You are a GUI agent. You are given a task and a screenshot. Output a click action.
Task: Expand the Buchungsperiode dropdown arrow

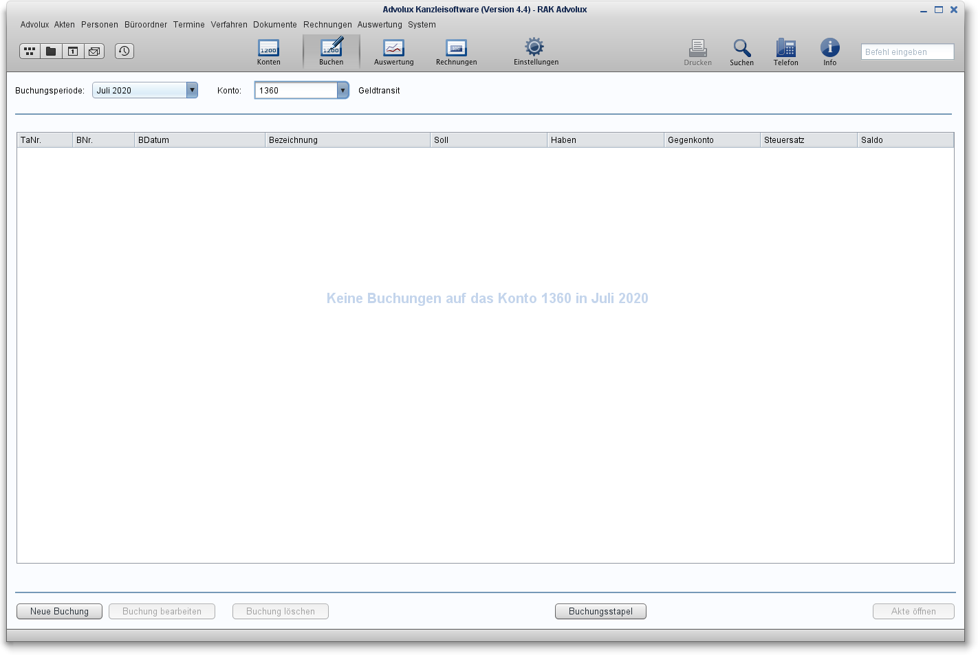click(x=192, y=90)
